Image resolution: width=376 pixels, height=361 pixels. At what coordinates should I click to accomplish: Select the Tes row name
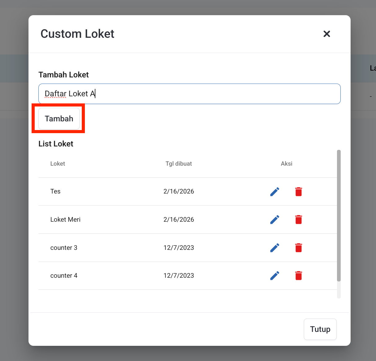(x=55, y=191)
